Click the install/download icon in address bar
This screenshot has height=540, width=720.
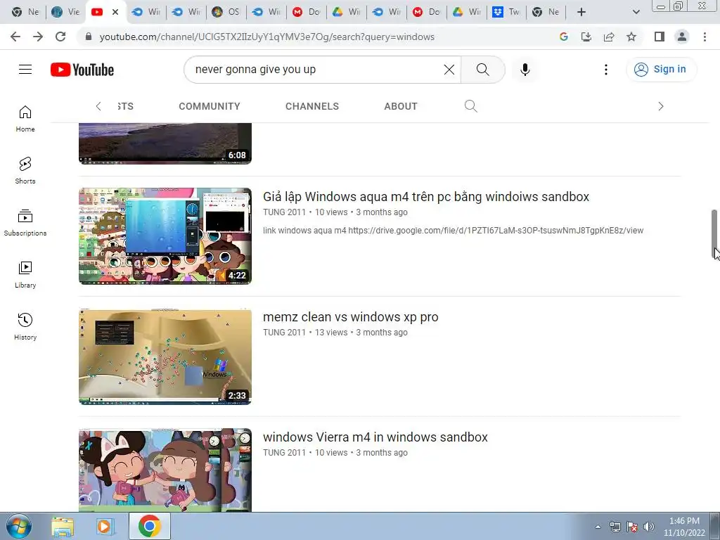point(586,37)
